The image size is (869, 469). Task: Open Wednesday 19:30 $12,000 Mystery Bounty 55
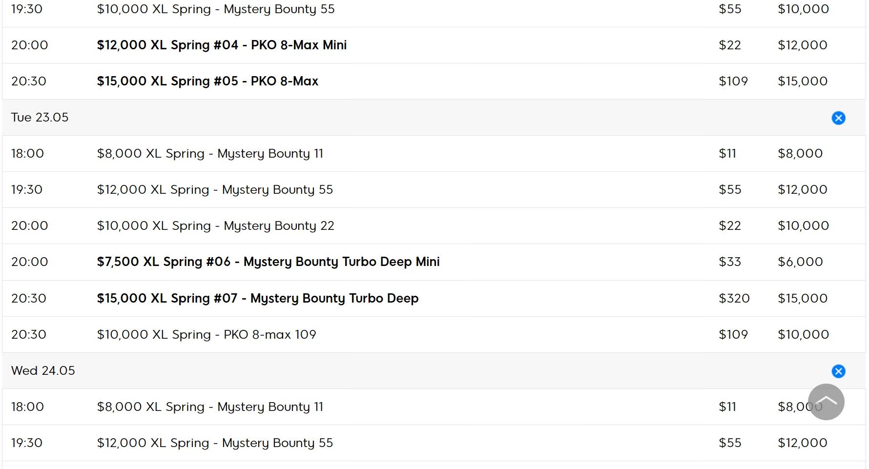pos(215,443)
